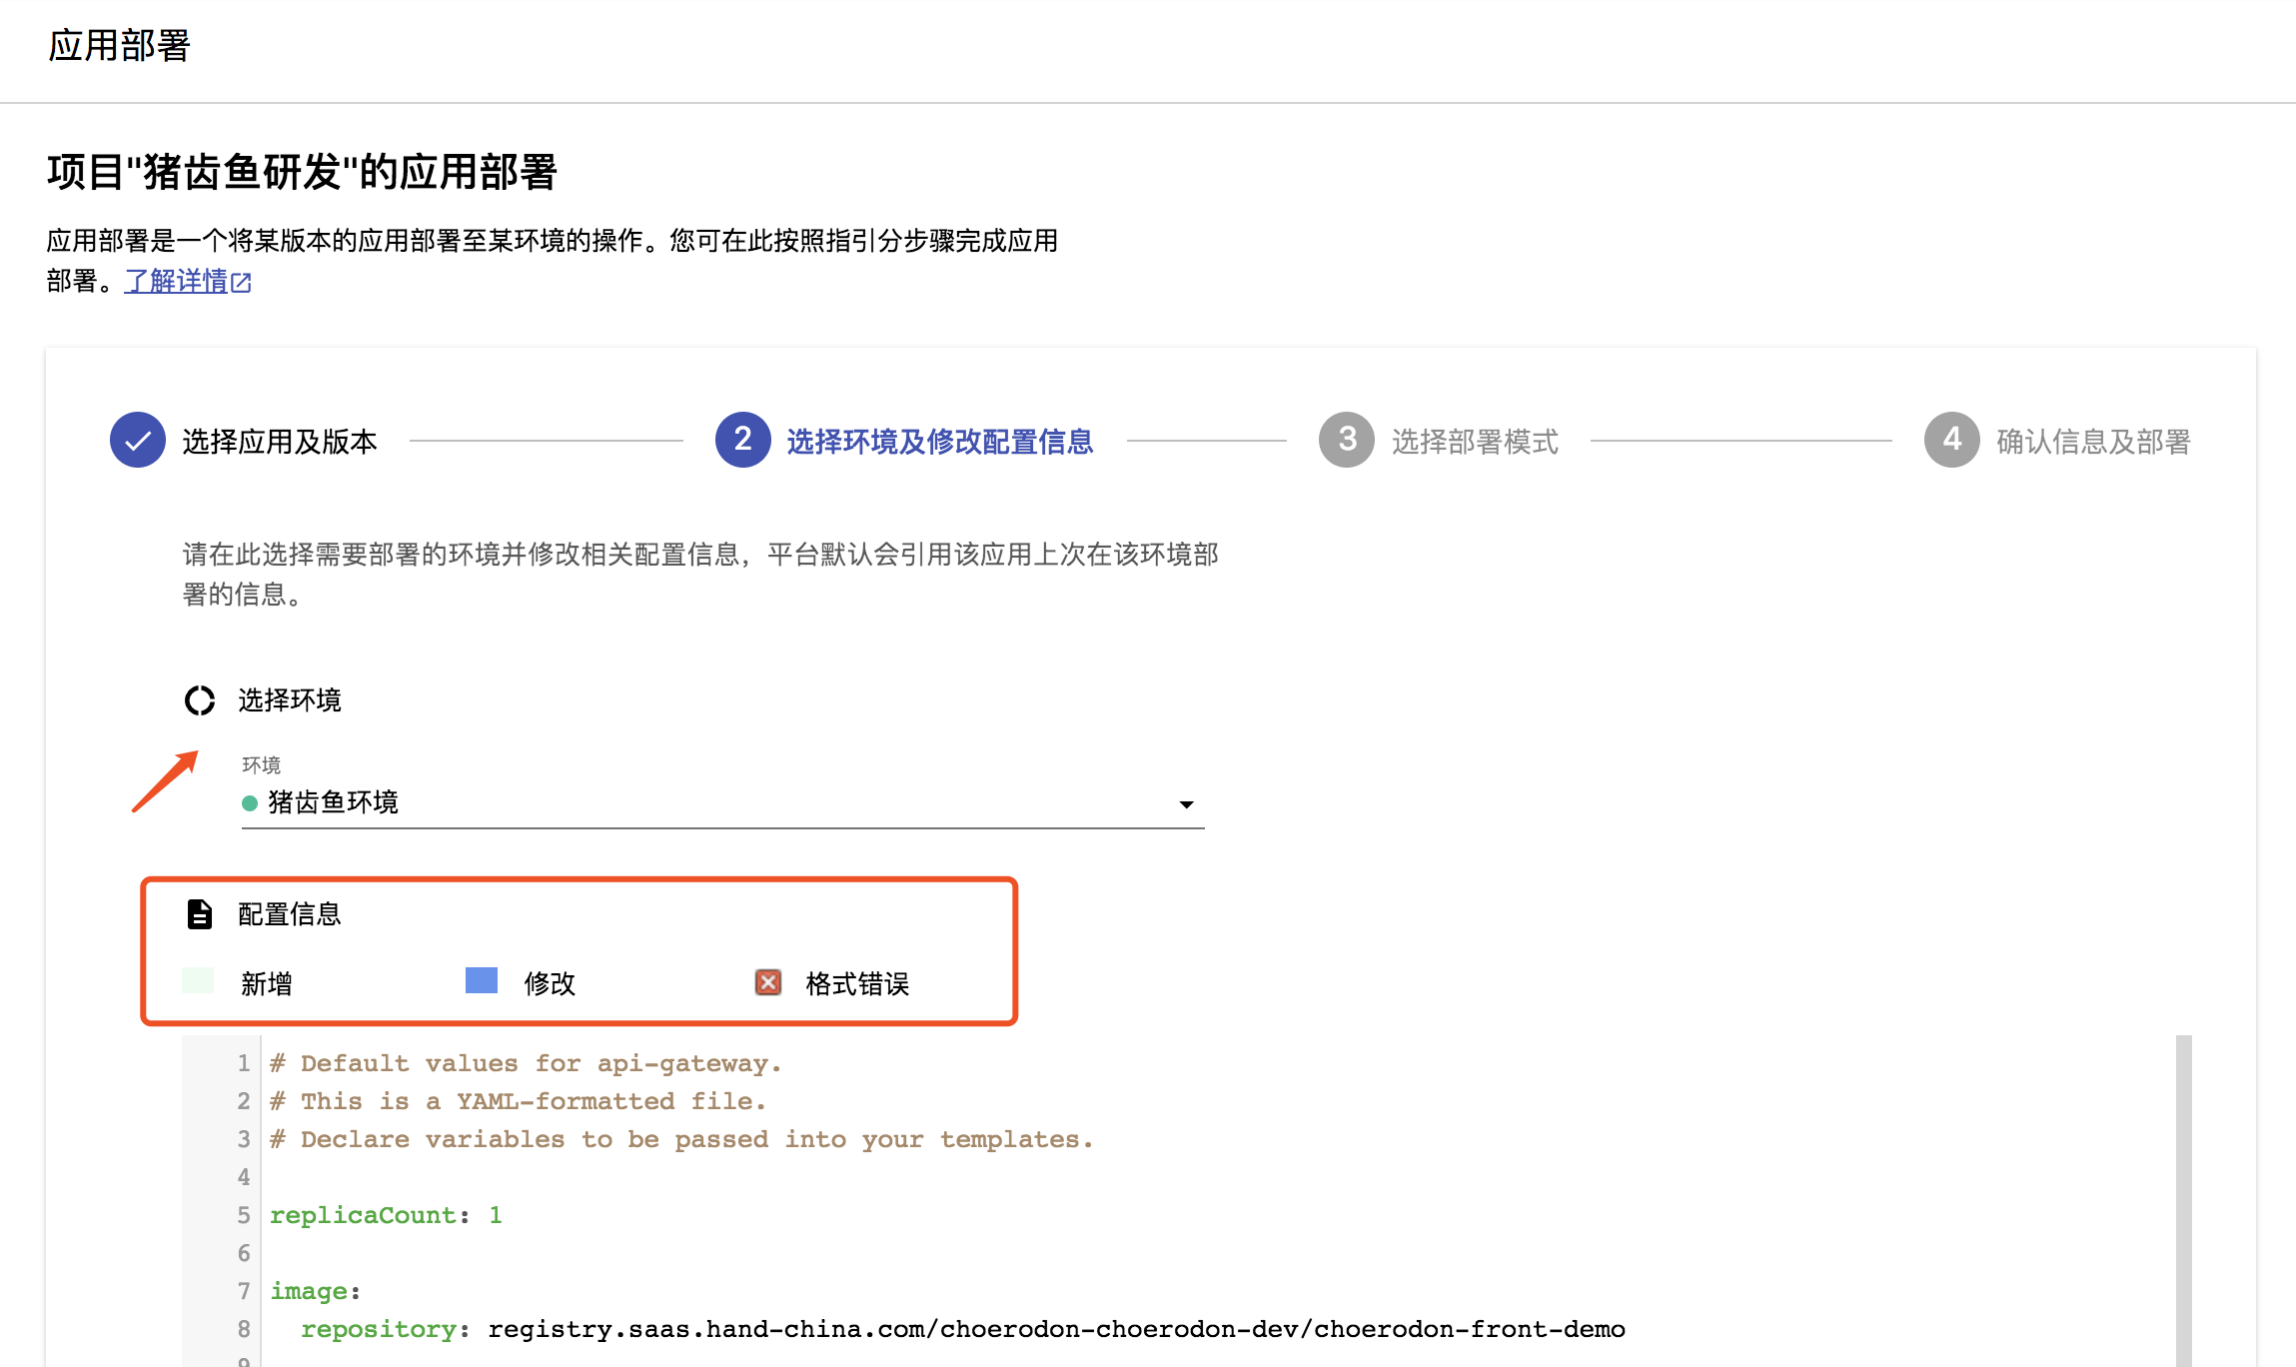Image resolution: width=2296 pixels, height=1367 pixels.
Task: Click the 新增 light green swatch
Action: [x=198, y=980]
